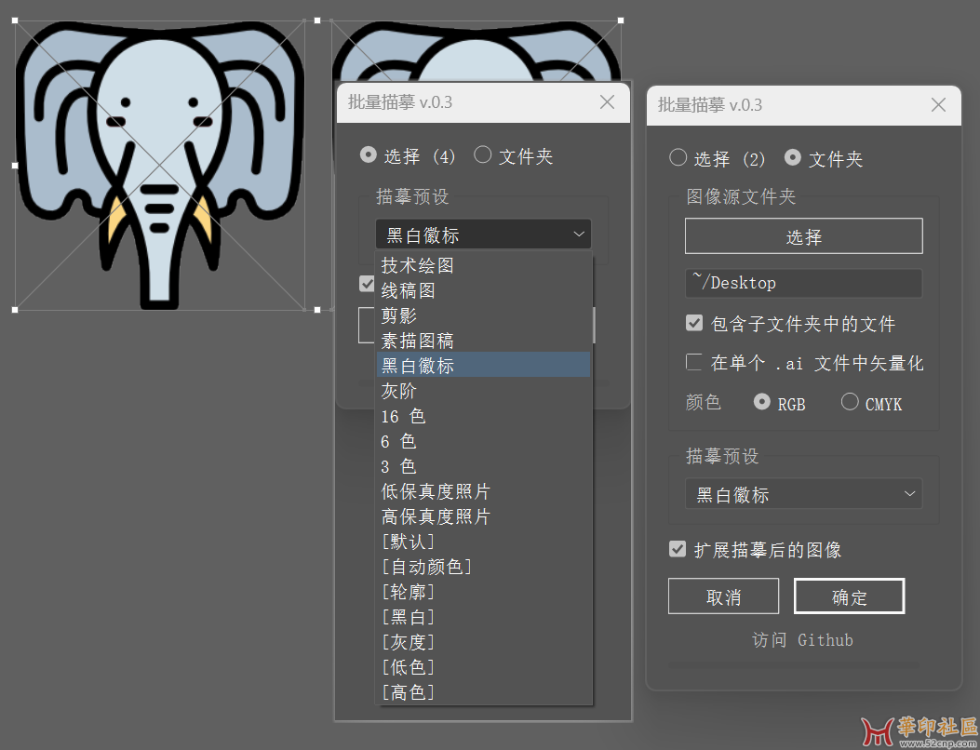This screenshot has height=750, width=980.
Task: Select the 选择 (2) radio button
Action: [678, 157]
